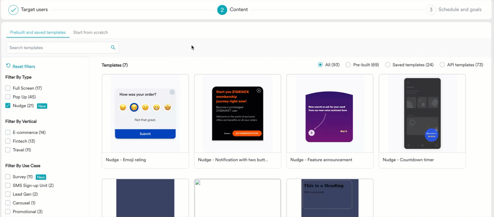Image resolution: width=494 pixels, height=217 pixels.
Task: Click the step 3 Schedule and goals circle
Action: [431, 10]
